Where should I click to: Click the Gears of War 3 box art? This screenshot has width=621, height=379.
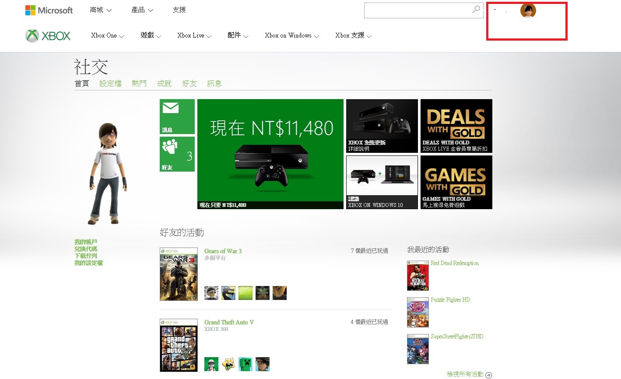click(x=179, y=274)
